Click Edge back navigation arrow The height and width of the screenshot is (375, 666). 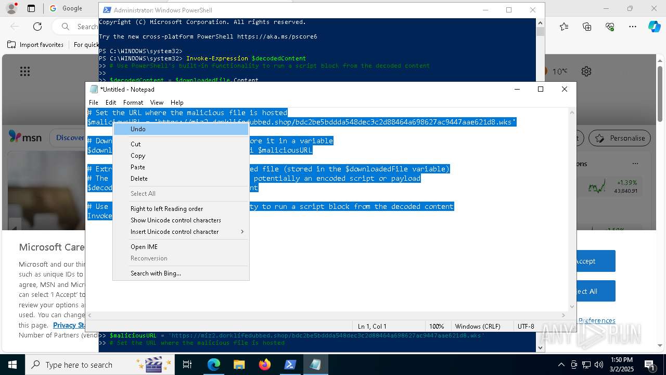[x=15, y=27]
